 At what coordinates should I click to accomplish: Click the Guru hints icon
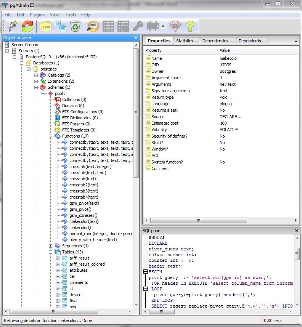[175, 26]
